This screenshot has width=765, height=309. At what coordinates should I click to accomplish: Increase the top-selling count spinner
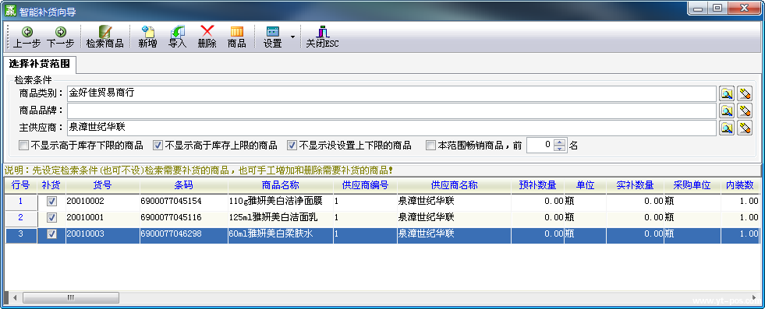[x=560, y=142]
